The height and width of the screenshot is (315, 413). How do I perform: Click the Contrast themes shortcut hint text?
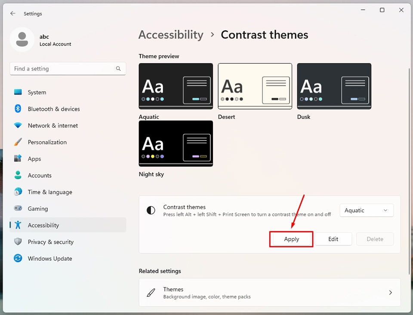247,215
